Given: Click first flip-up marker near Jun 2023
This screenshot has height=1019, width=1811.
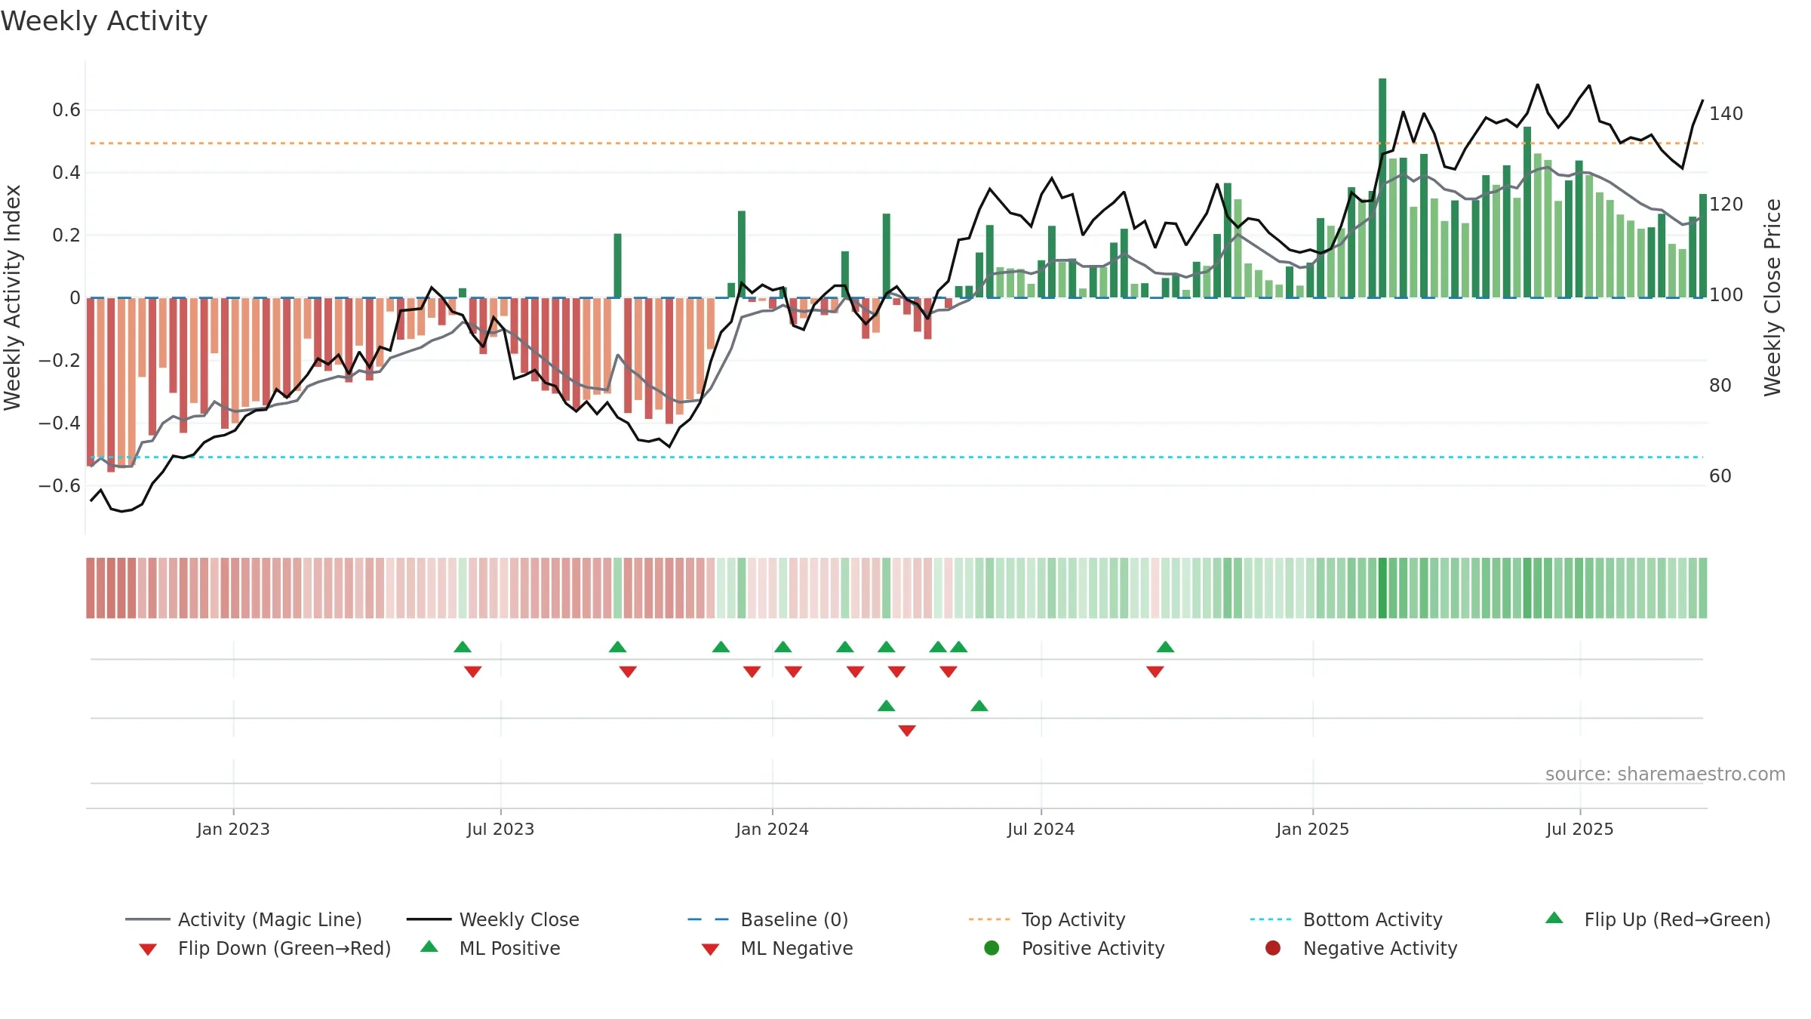Looking at the screenshot, I should point(463,647).
